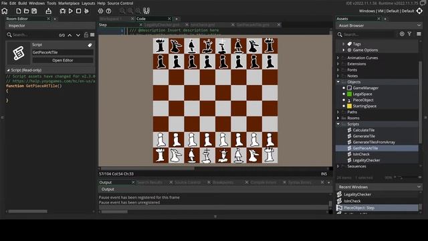Collapse the Scripts folder
Image resolution: width=428 pixels, height=241 pixels.
[338, 124]
